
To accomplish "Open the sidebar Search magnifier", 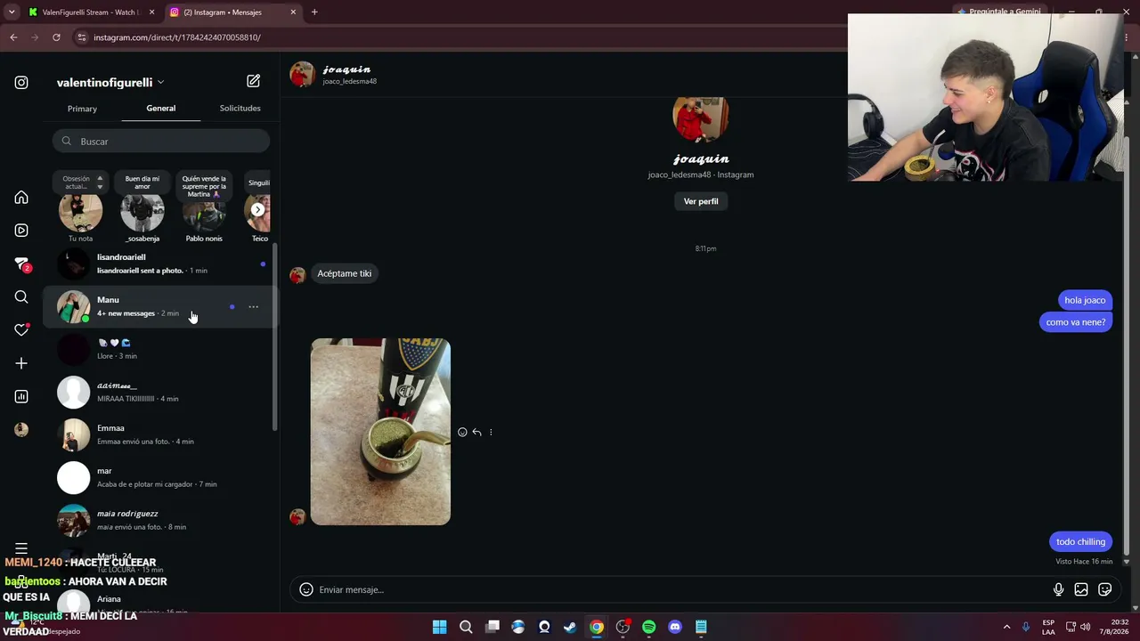I will [x=21, y=297].
